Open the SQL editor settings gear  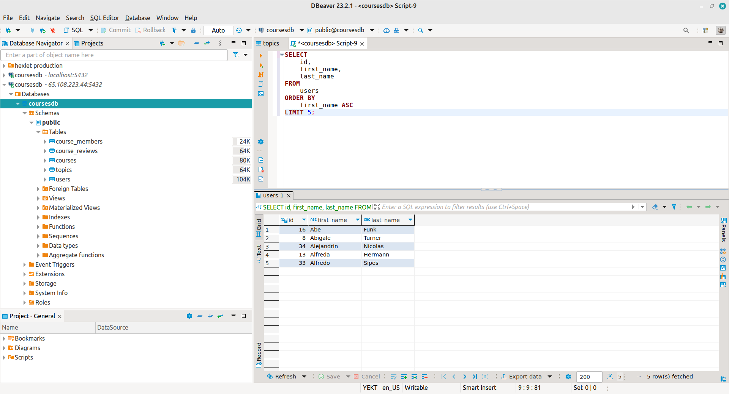tap(261, 142)
